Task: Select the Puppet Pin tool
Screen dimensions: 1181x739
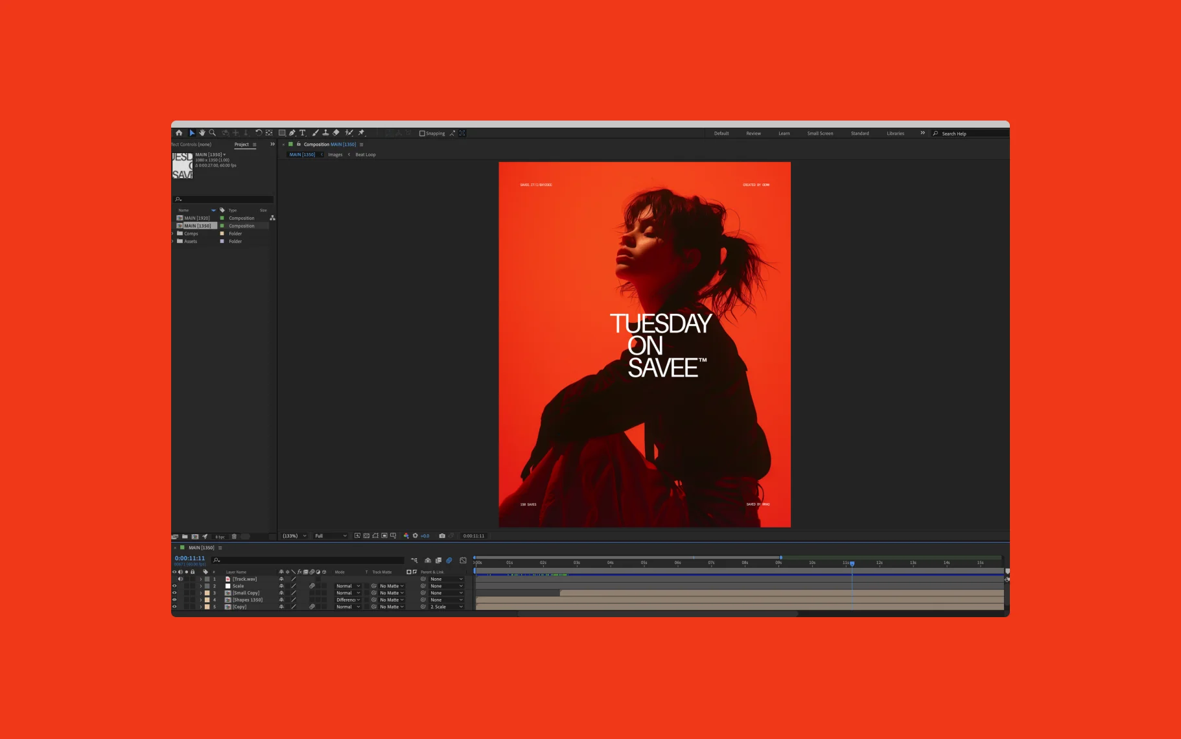Action: (x=362, y=133)
